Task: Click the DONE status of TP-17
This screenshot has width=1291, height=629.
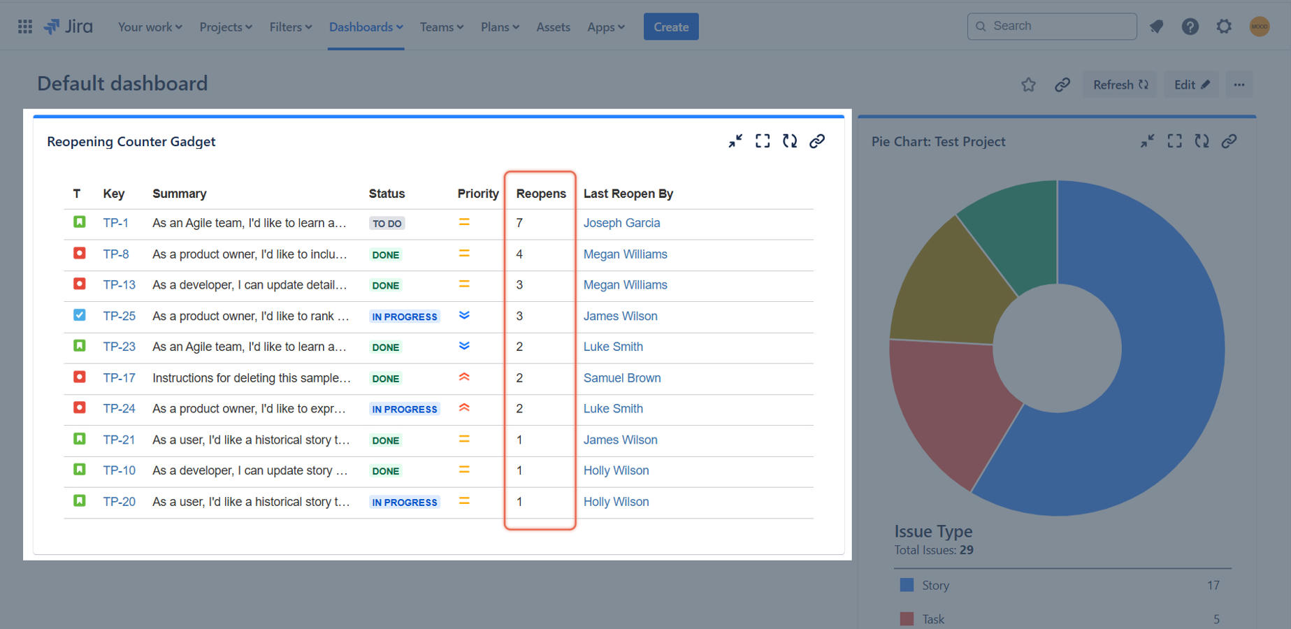Action: pyautogui.click(x=386, y=379)
